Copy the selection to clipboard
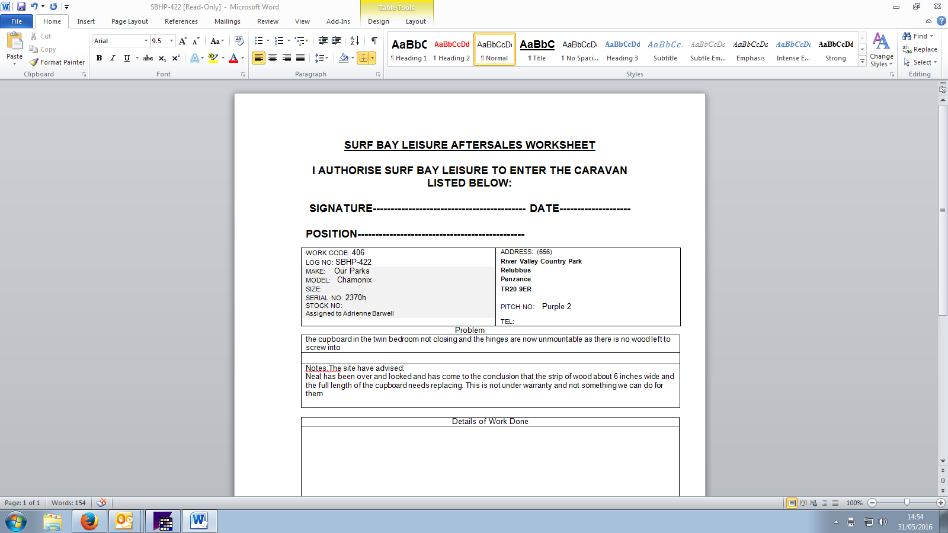The height and width of the screenshot is (533, 948). pyautogui.click(x=43, y=49)
